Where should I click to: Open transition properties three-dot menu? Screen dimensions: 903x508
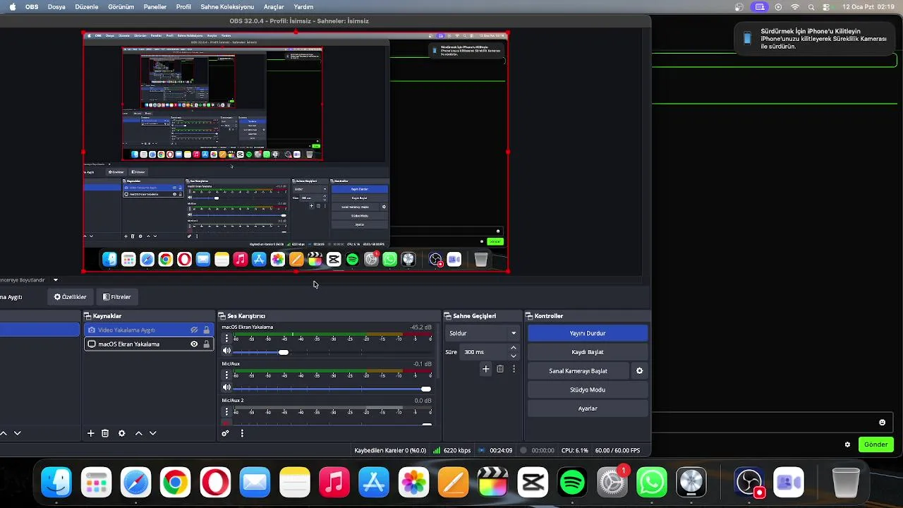tap(514, 369)
